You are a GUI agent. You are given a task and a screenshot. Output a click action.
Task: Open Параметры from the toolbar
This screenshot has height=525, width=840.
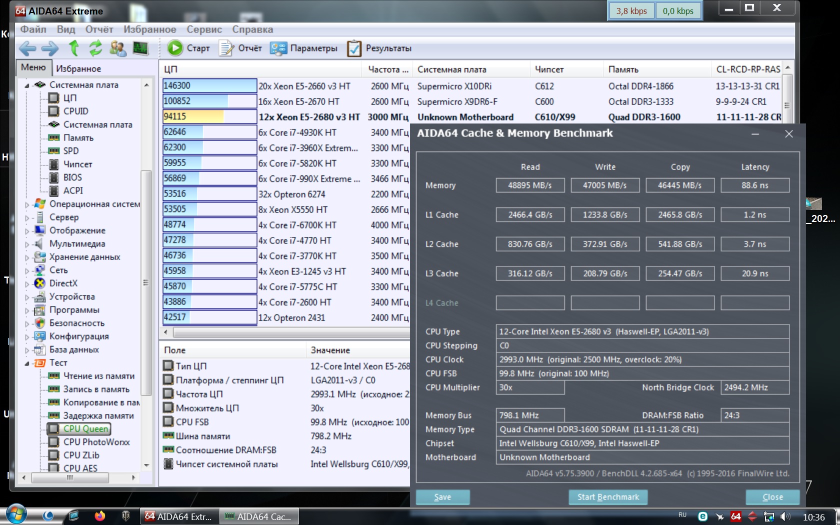click(x=303, y=48)
